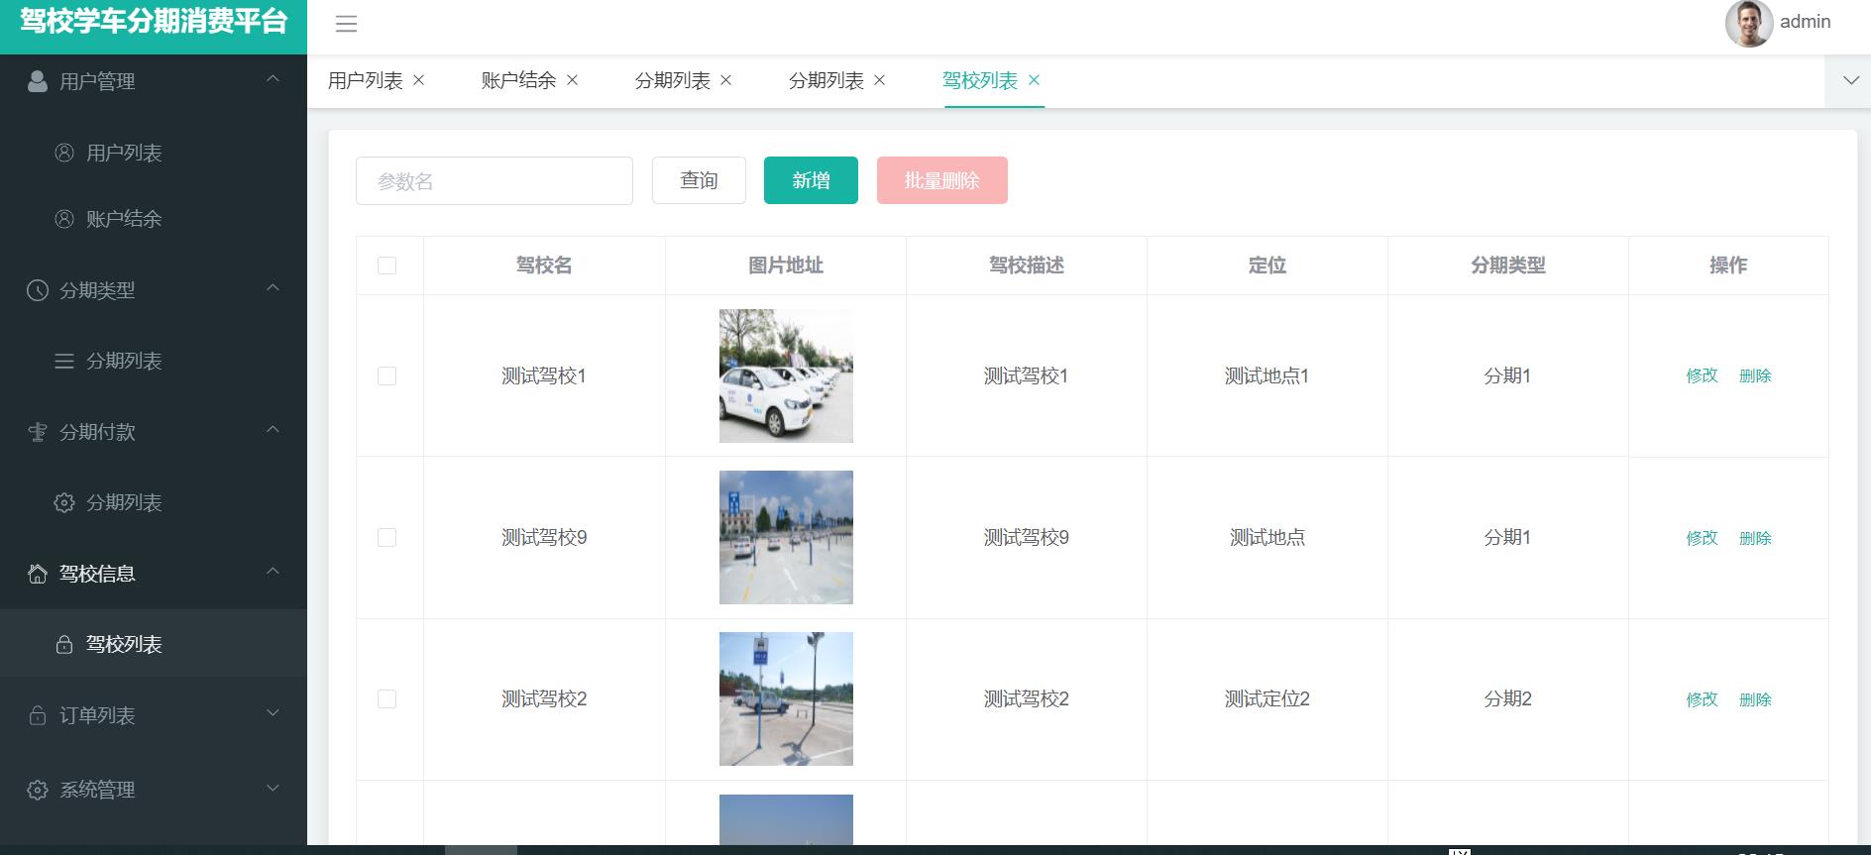
Task: Close the 账户结余 tab
Action: (x=572, y=80)
